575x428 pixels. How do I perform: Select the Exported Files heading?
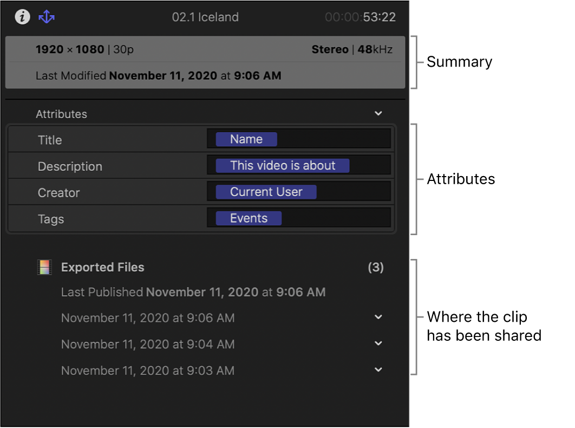click(102, 267)
